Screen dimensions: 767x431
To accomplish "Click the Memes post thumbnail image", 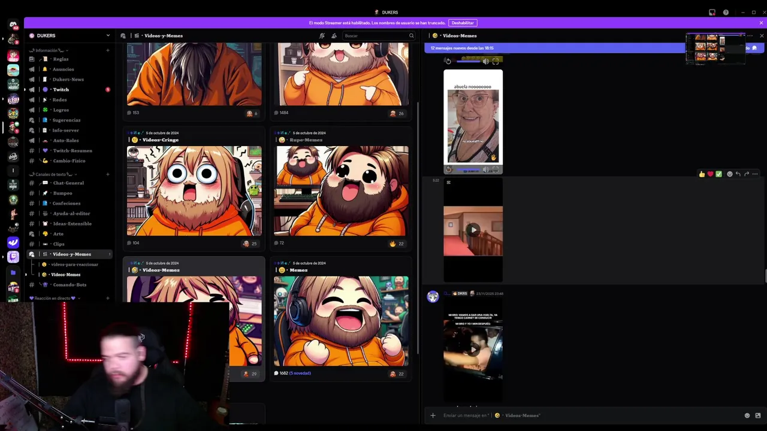I will pos(341,321).
